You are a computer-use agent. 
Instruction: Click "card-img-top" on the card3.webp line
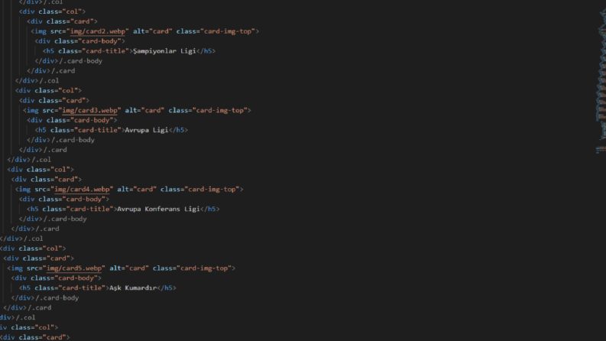coord(219,110)
